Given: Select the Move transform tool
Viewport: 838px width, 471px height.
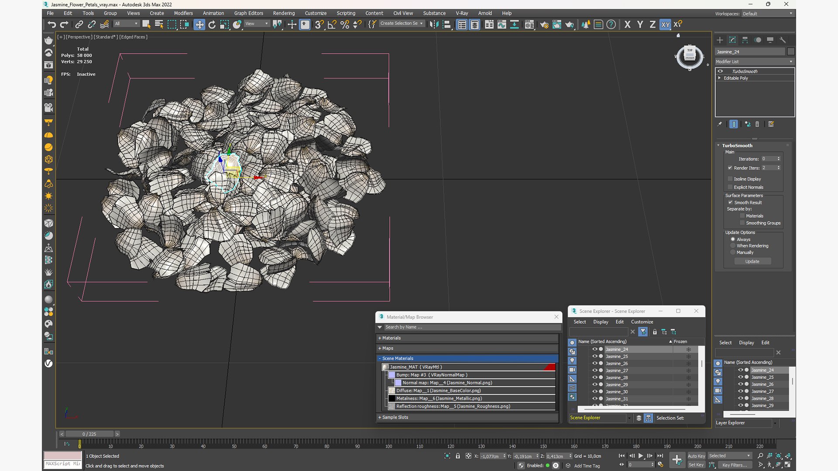Looking at the screenshot, I should click(199, 24).
